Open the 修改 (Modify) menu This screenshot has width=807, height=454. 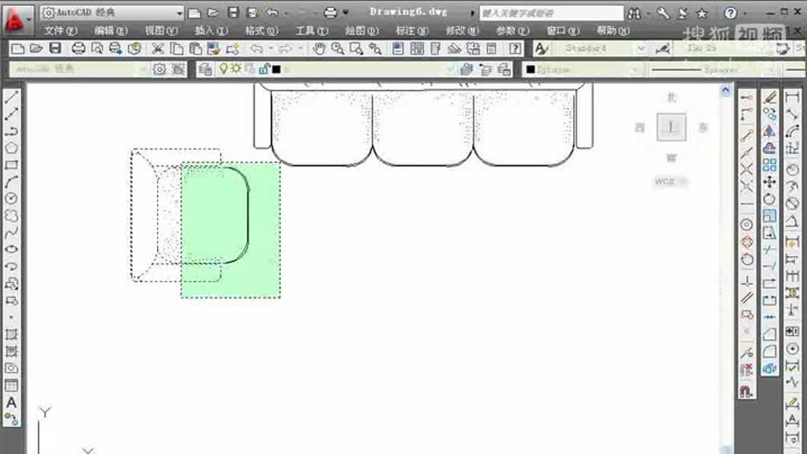(463, 31)
